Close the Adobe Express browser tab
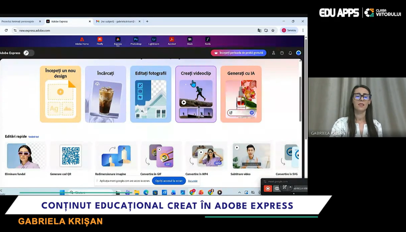The height and width of the screenshot is (232, 406). (x=90, y=21)
